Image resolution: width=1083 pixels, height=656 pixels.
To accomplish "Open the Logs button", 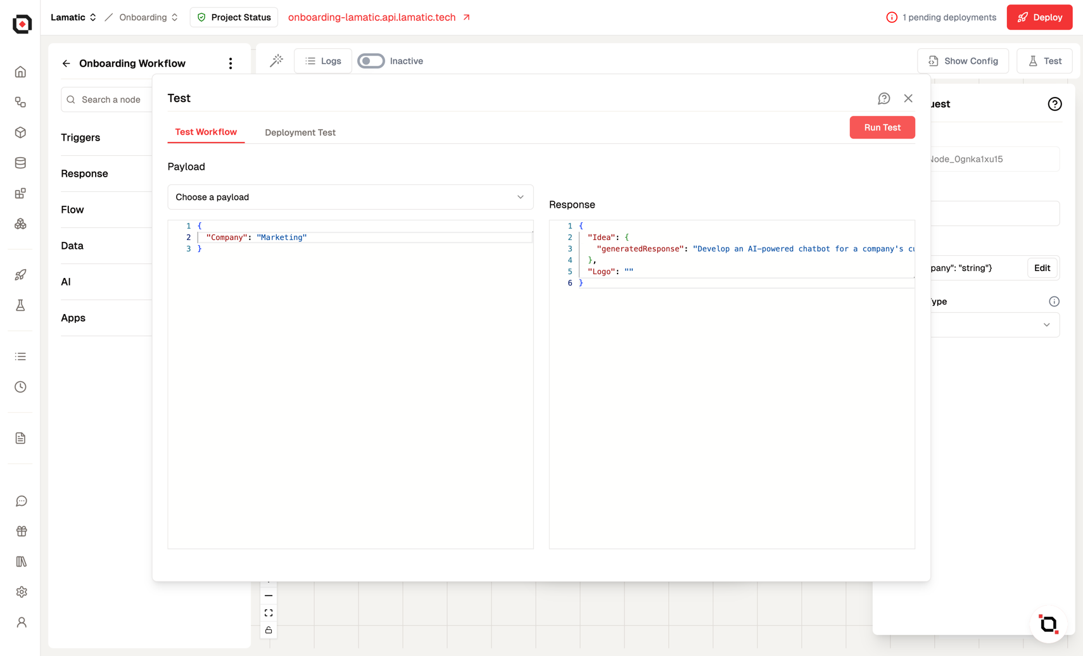I will tap(323, 61).
